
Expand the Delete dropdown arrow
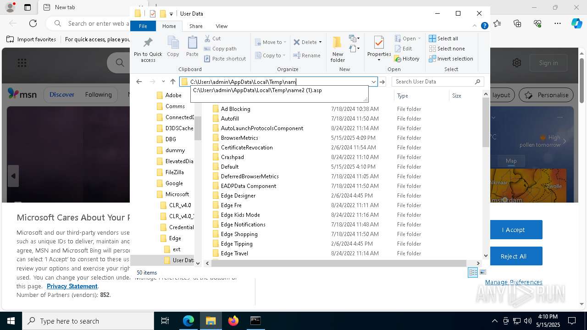[320, 42]
